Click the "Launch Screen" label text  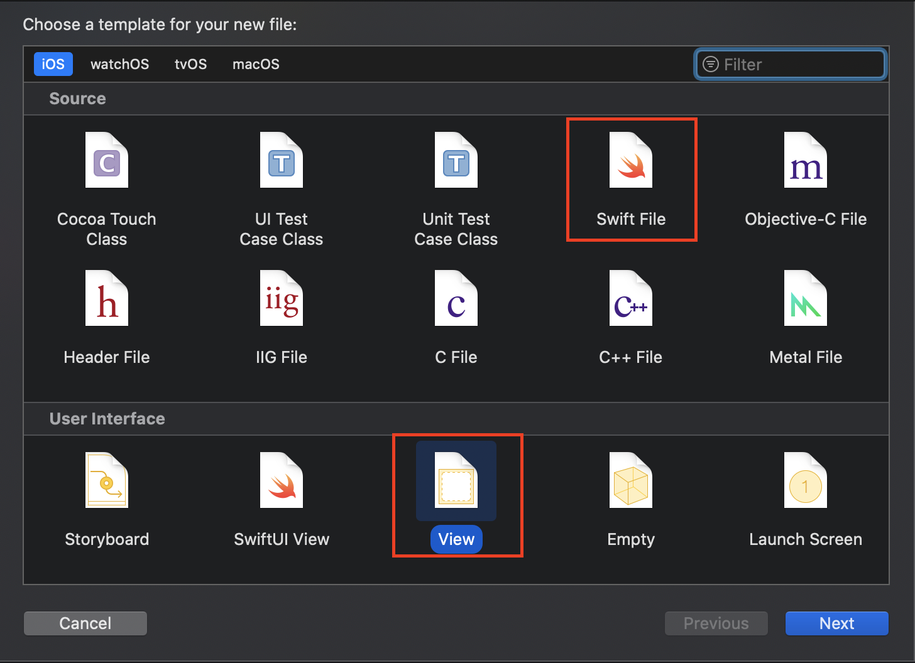click(x=806, y=539)
